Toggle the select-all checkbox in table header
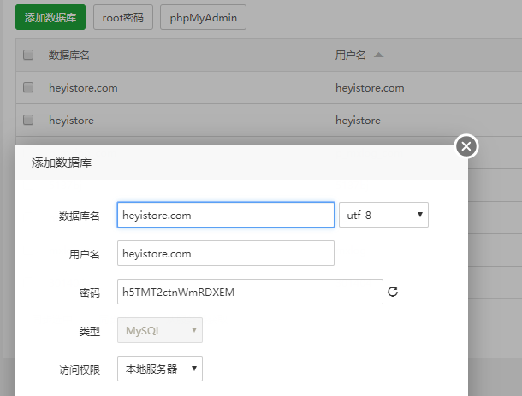 (28, 55)
